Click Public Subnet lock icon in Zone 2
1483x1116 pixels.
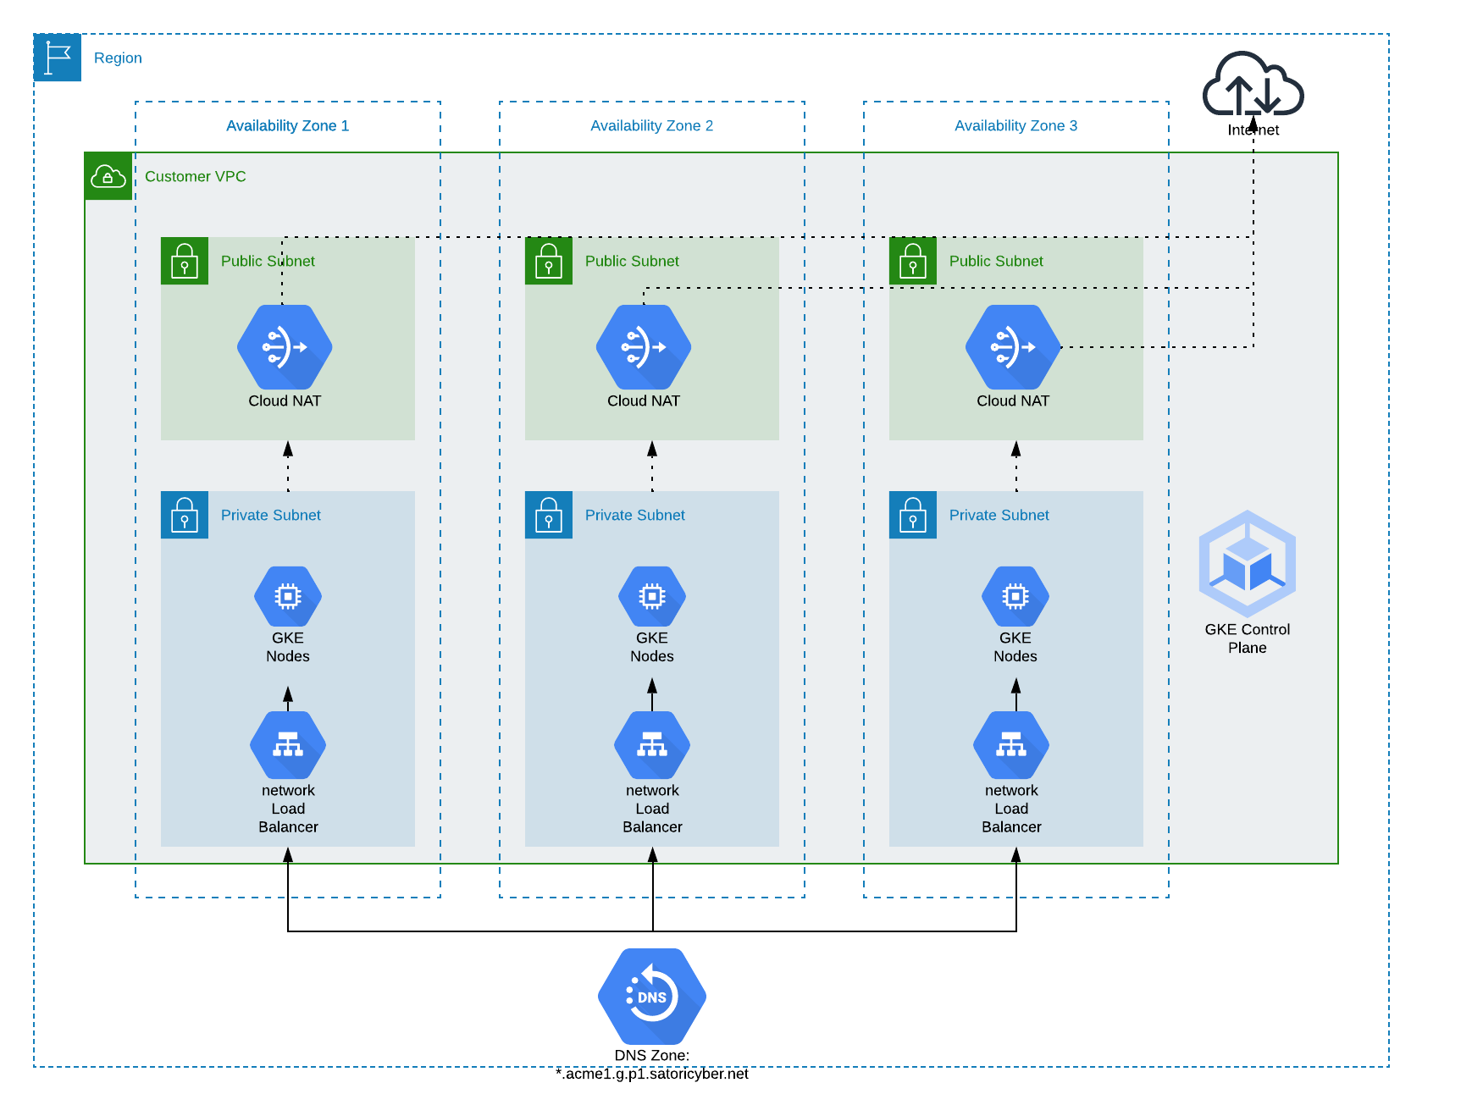(x=549, y=261)
